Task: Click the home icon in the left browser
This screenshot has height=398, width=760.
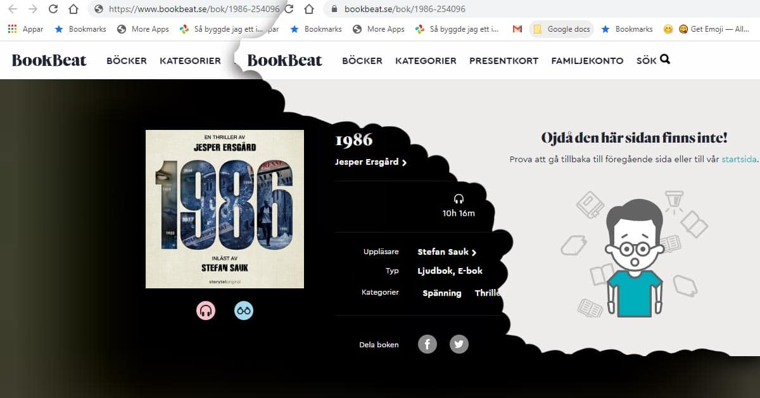Action: coord(73,9)
